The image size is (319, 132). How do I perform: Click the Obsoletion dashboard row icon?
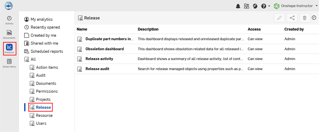(80, 49)
